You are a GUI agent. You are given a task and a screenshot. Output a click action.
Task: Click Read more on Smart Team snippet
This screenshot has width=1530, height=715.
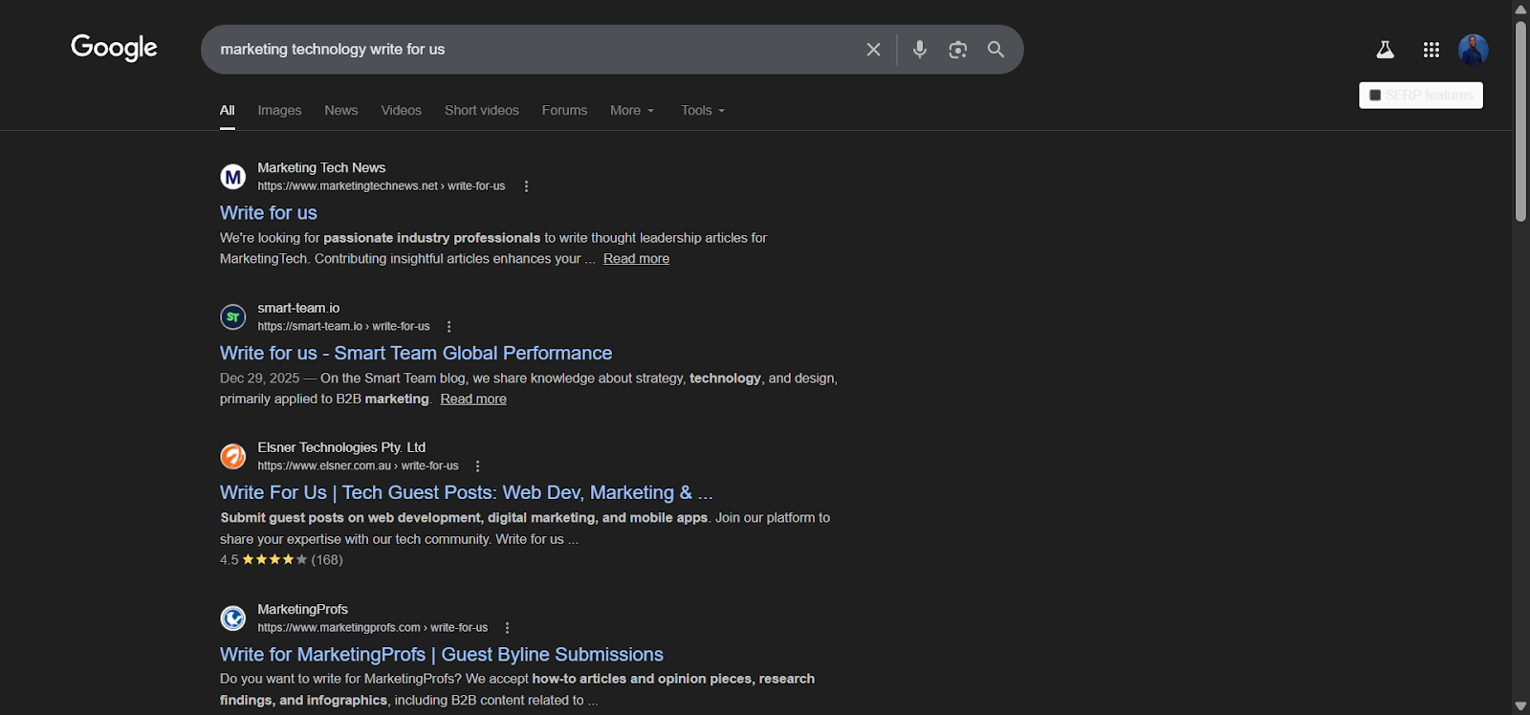[x=473, y=399]
